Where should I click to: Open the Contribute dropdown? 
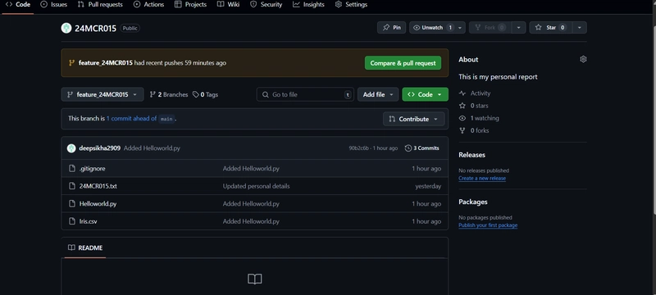(414, 119)
